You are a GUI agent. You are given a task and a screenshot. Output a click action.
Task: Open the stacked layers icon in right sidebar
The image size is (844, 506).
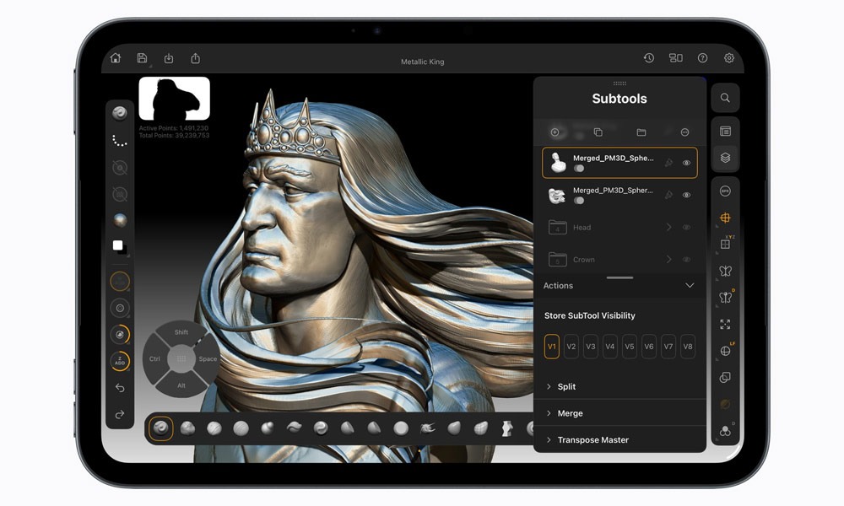[x=725, y=158]
